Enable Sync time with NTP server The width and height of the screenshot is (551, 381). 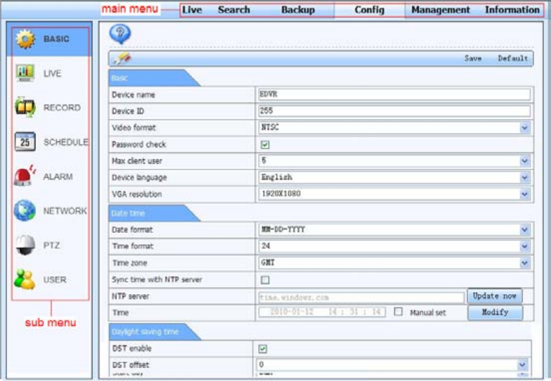click(x=265, y=280)
